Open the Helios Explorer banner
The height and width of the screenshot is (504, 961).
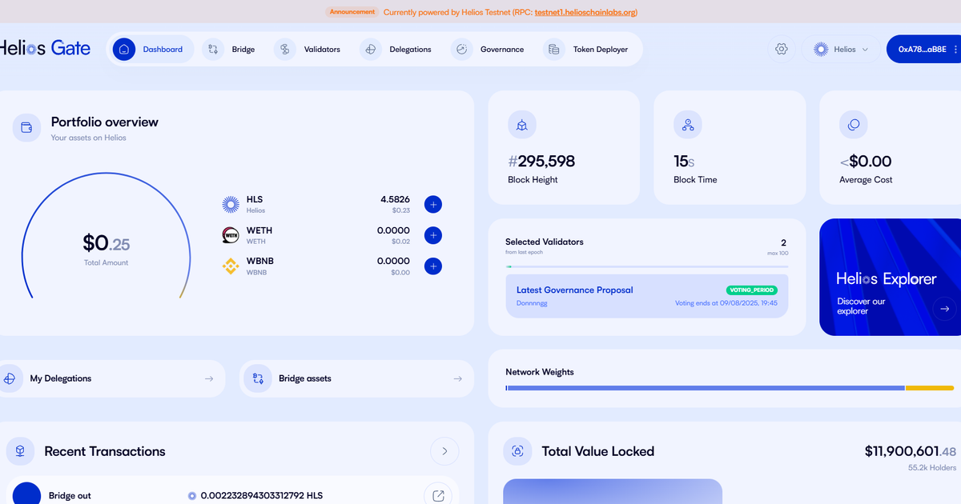[x=890, y=277]
